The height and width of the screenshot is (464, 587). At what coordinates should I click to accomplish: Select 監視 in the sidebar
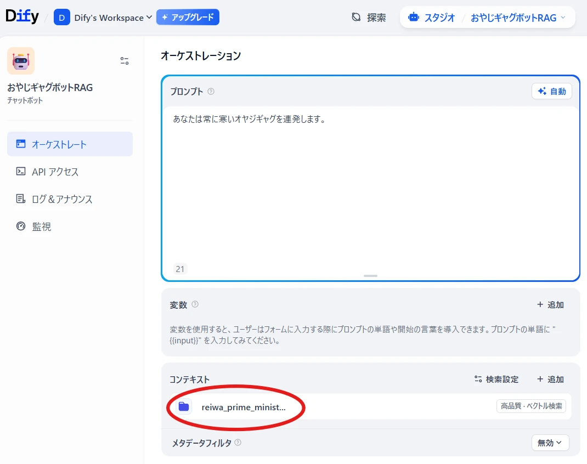[x=42, y=227]
